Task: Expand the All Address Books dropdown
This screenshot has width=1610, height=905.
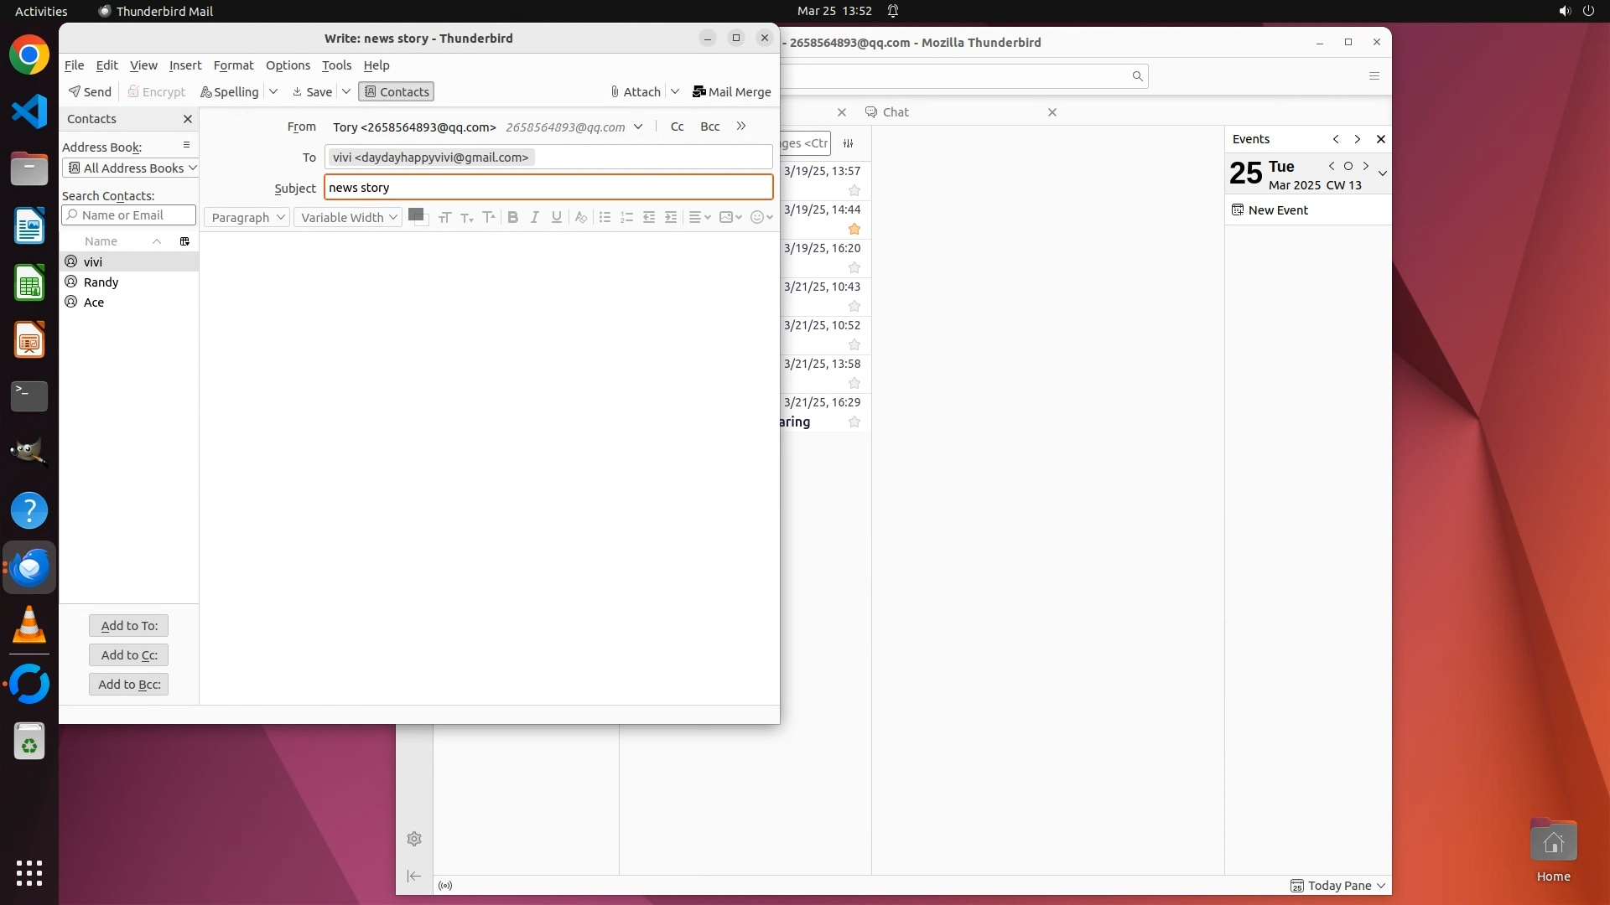Action: click(x=131, y=168)
